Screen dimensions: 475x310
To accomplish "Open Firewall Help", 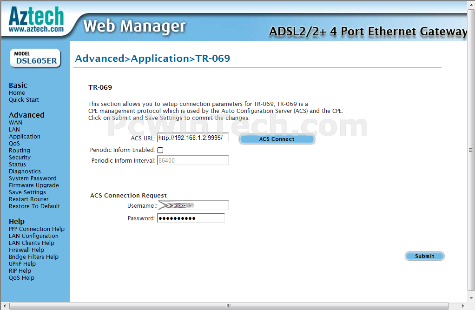I will coord(26,250).
